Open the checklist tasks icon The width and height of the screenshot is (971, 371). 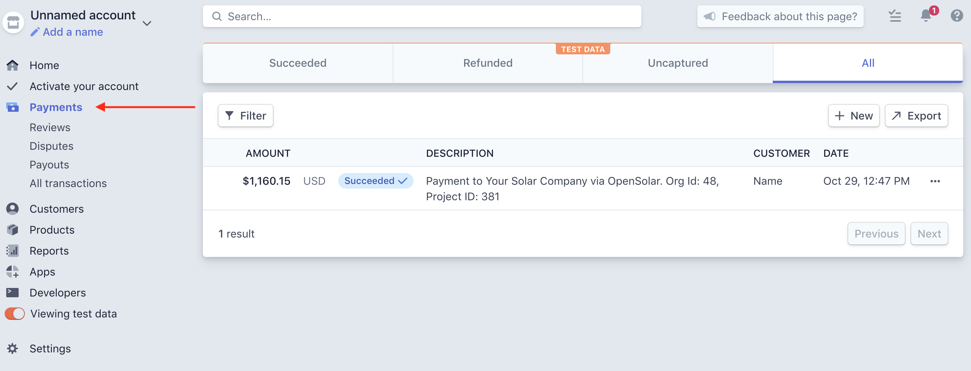[x=895, y=16]
